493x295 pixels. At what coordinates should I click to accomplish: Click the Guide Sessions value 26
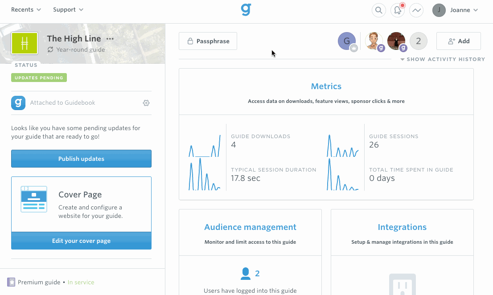pyautogui.click(x=374, y=145)
